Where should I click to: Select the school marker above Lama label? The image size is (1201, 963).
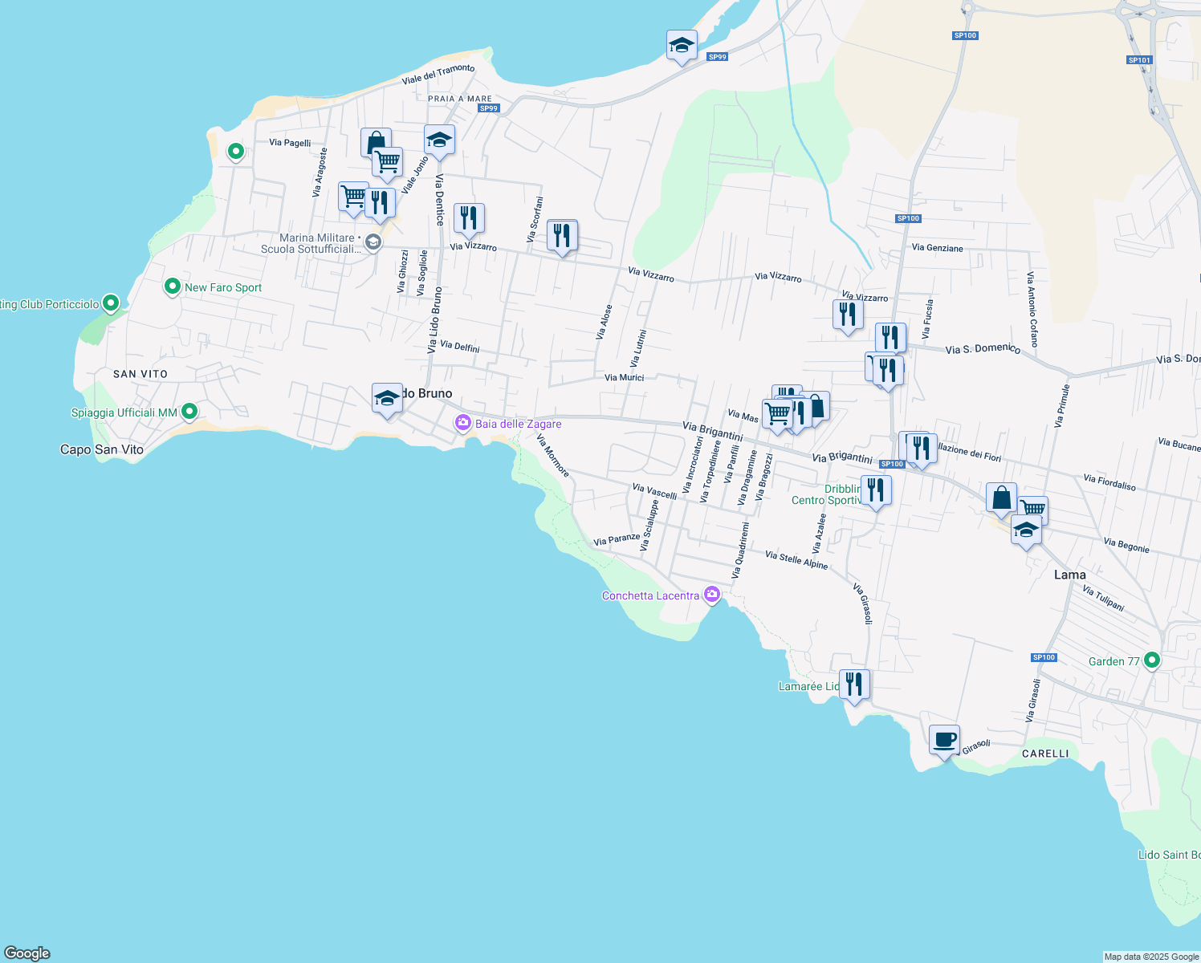[1026, 530]
